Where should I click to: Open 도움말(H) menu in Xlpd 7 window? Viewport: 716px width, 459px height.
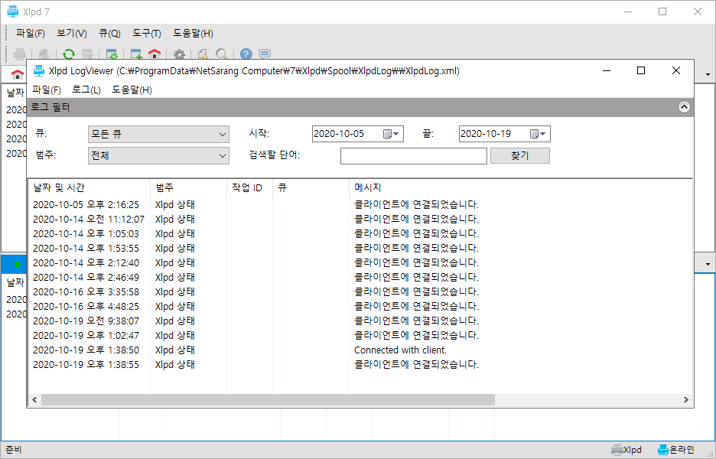[x=193, y=34]
